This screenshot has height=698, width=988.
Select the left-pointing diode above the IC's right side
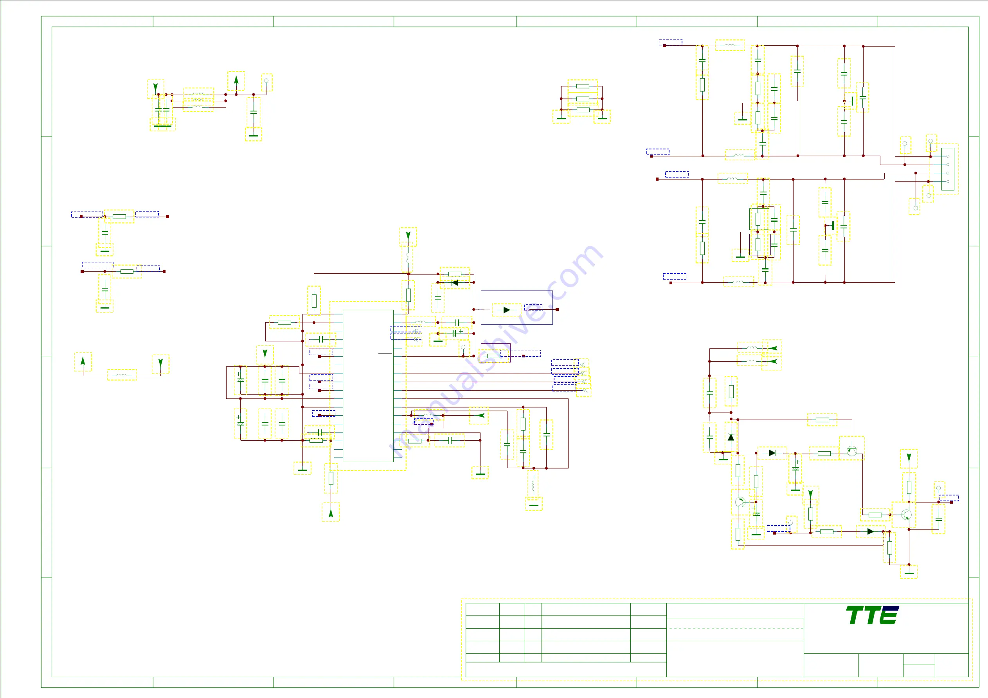455,283
